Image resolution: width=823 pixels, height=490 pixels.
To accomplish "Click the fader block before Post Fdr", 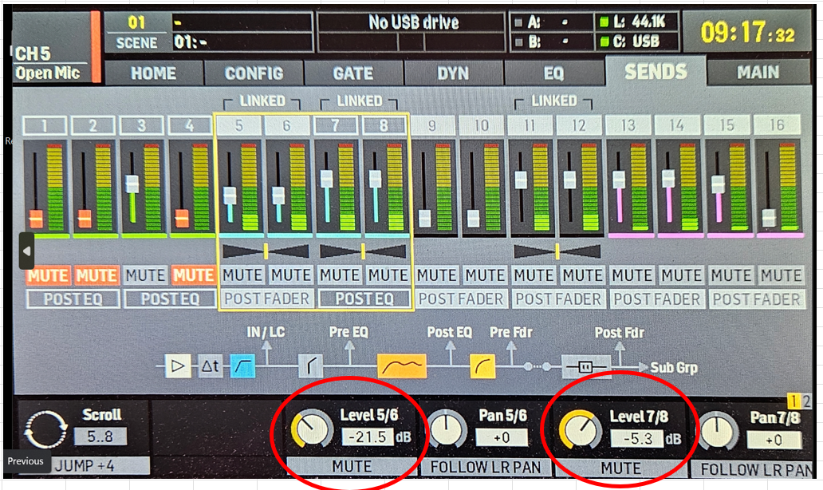I will click(x=586, y=366).
